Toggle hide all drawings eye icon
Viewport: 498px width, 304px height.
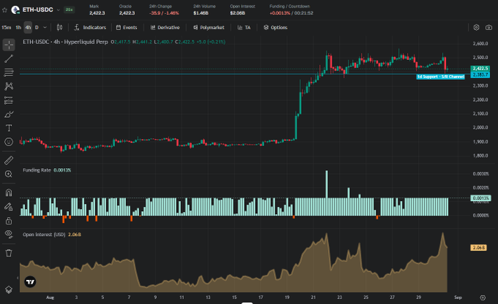click(x=9, y=235)
